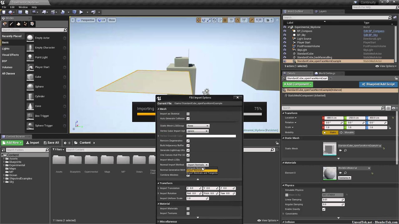Click the Vertex Override Color swatch
This screenshot has height=224, width=399.
211,136
